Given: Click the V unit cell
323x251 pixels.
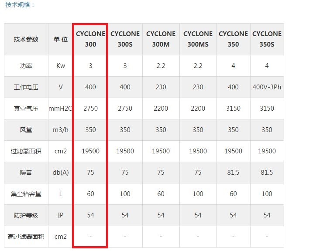Looking at the screenshot, I should (x=61, y=87).
